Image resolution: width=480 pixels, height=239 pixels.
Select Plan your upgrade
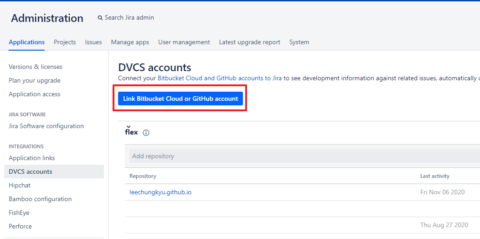pyautogui.click(x=35, y=81)
